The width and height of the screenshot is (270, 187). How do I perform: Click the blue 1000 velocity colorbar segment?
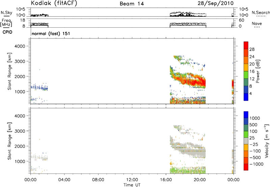[x=246, y=115]
